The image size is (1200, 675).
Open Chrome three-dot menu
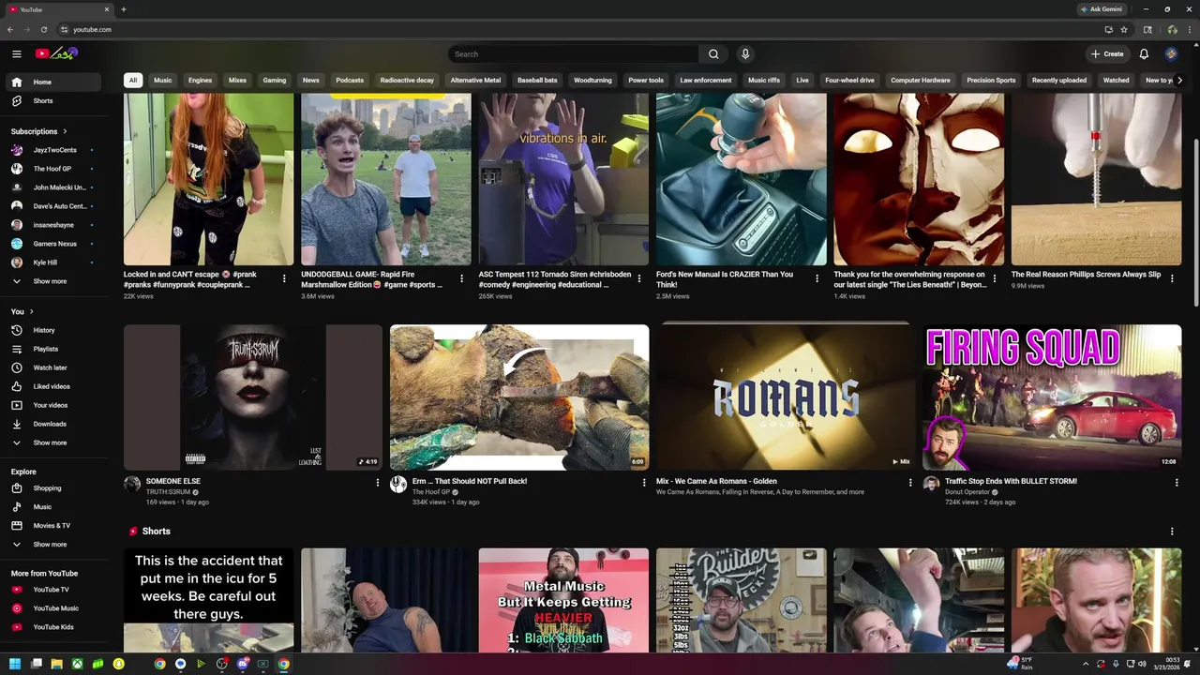[1189, 29]
